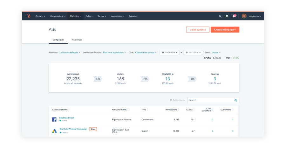The width and height of the screenshot is (286, 148).
Task: Open the Create ad campaign dropdown button
Action: point(225,30)
